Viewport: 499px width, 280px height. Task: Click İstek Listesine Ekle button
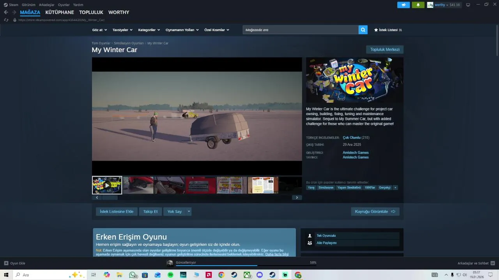117,212
